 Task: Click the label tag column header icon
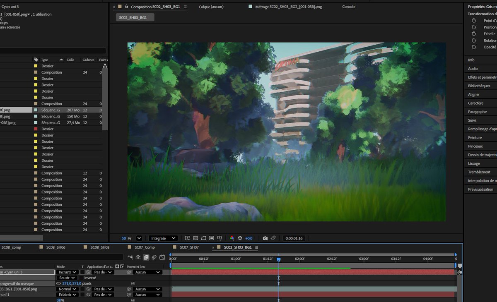(36, 60)
